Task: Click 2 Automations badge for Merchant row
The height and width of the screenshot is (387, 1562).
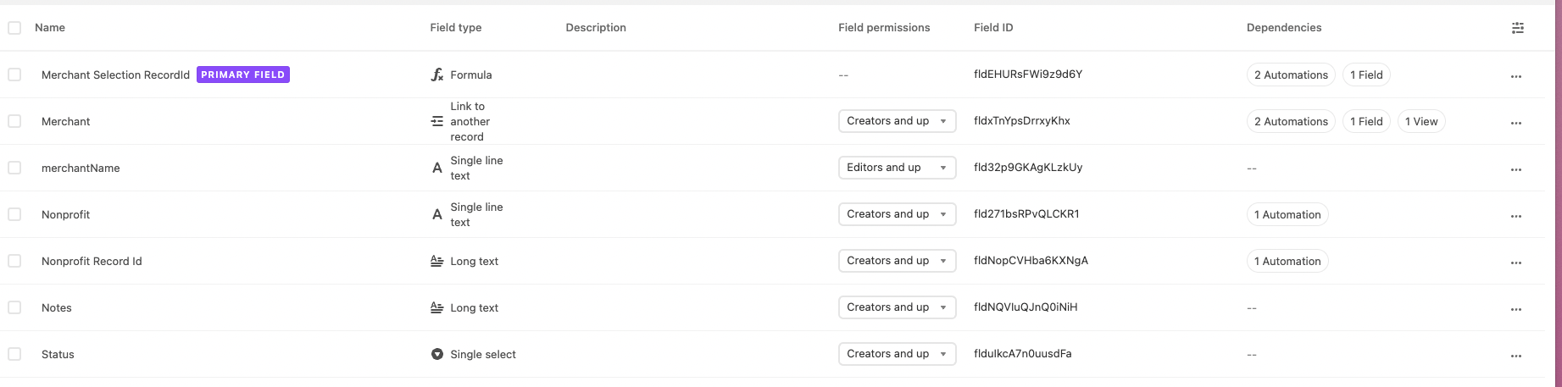Action: pos(1291,121)
